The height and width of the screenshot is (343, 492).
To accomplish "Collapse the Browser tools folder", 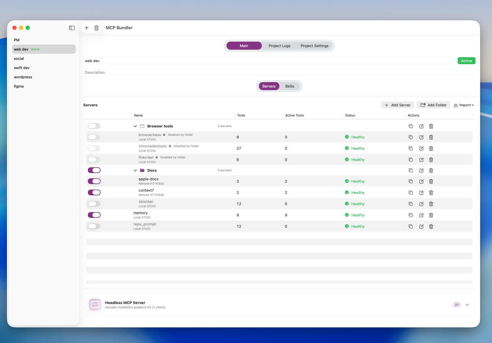I will (x=135, y=126).
